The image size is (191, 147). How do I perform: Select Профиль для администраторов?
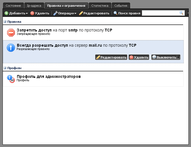tap(93, 79)
